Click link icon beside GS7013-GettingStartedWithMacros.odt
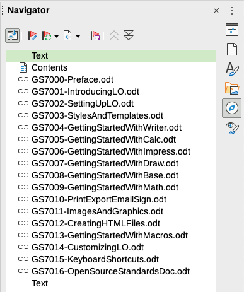 (23, 235)
